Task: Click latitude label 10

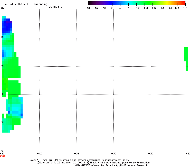Action: (x=2, y=8)
